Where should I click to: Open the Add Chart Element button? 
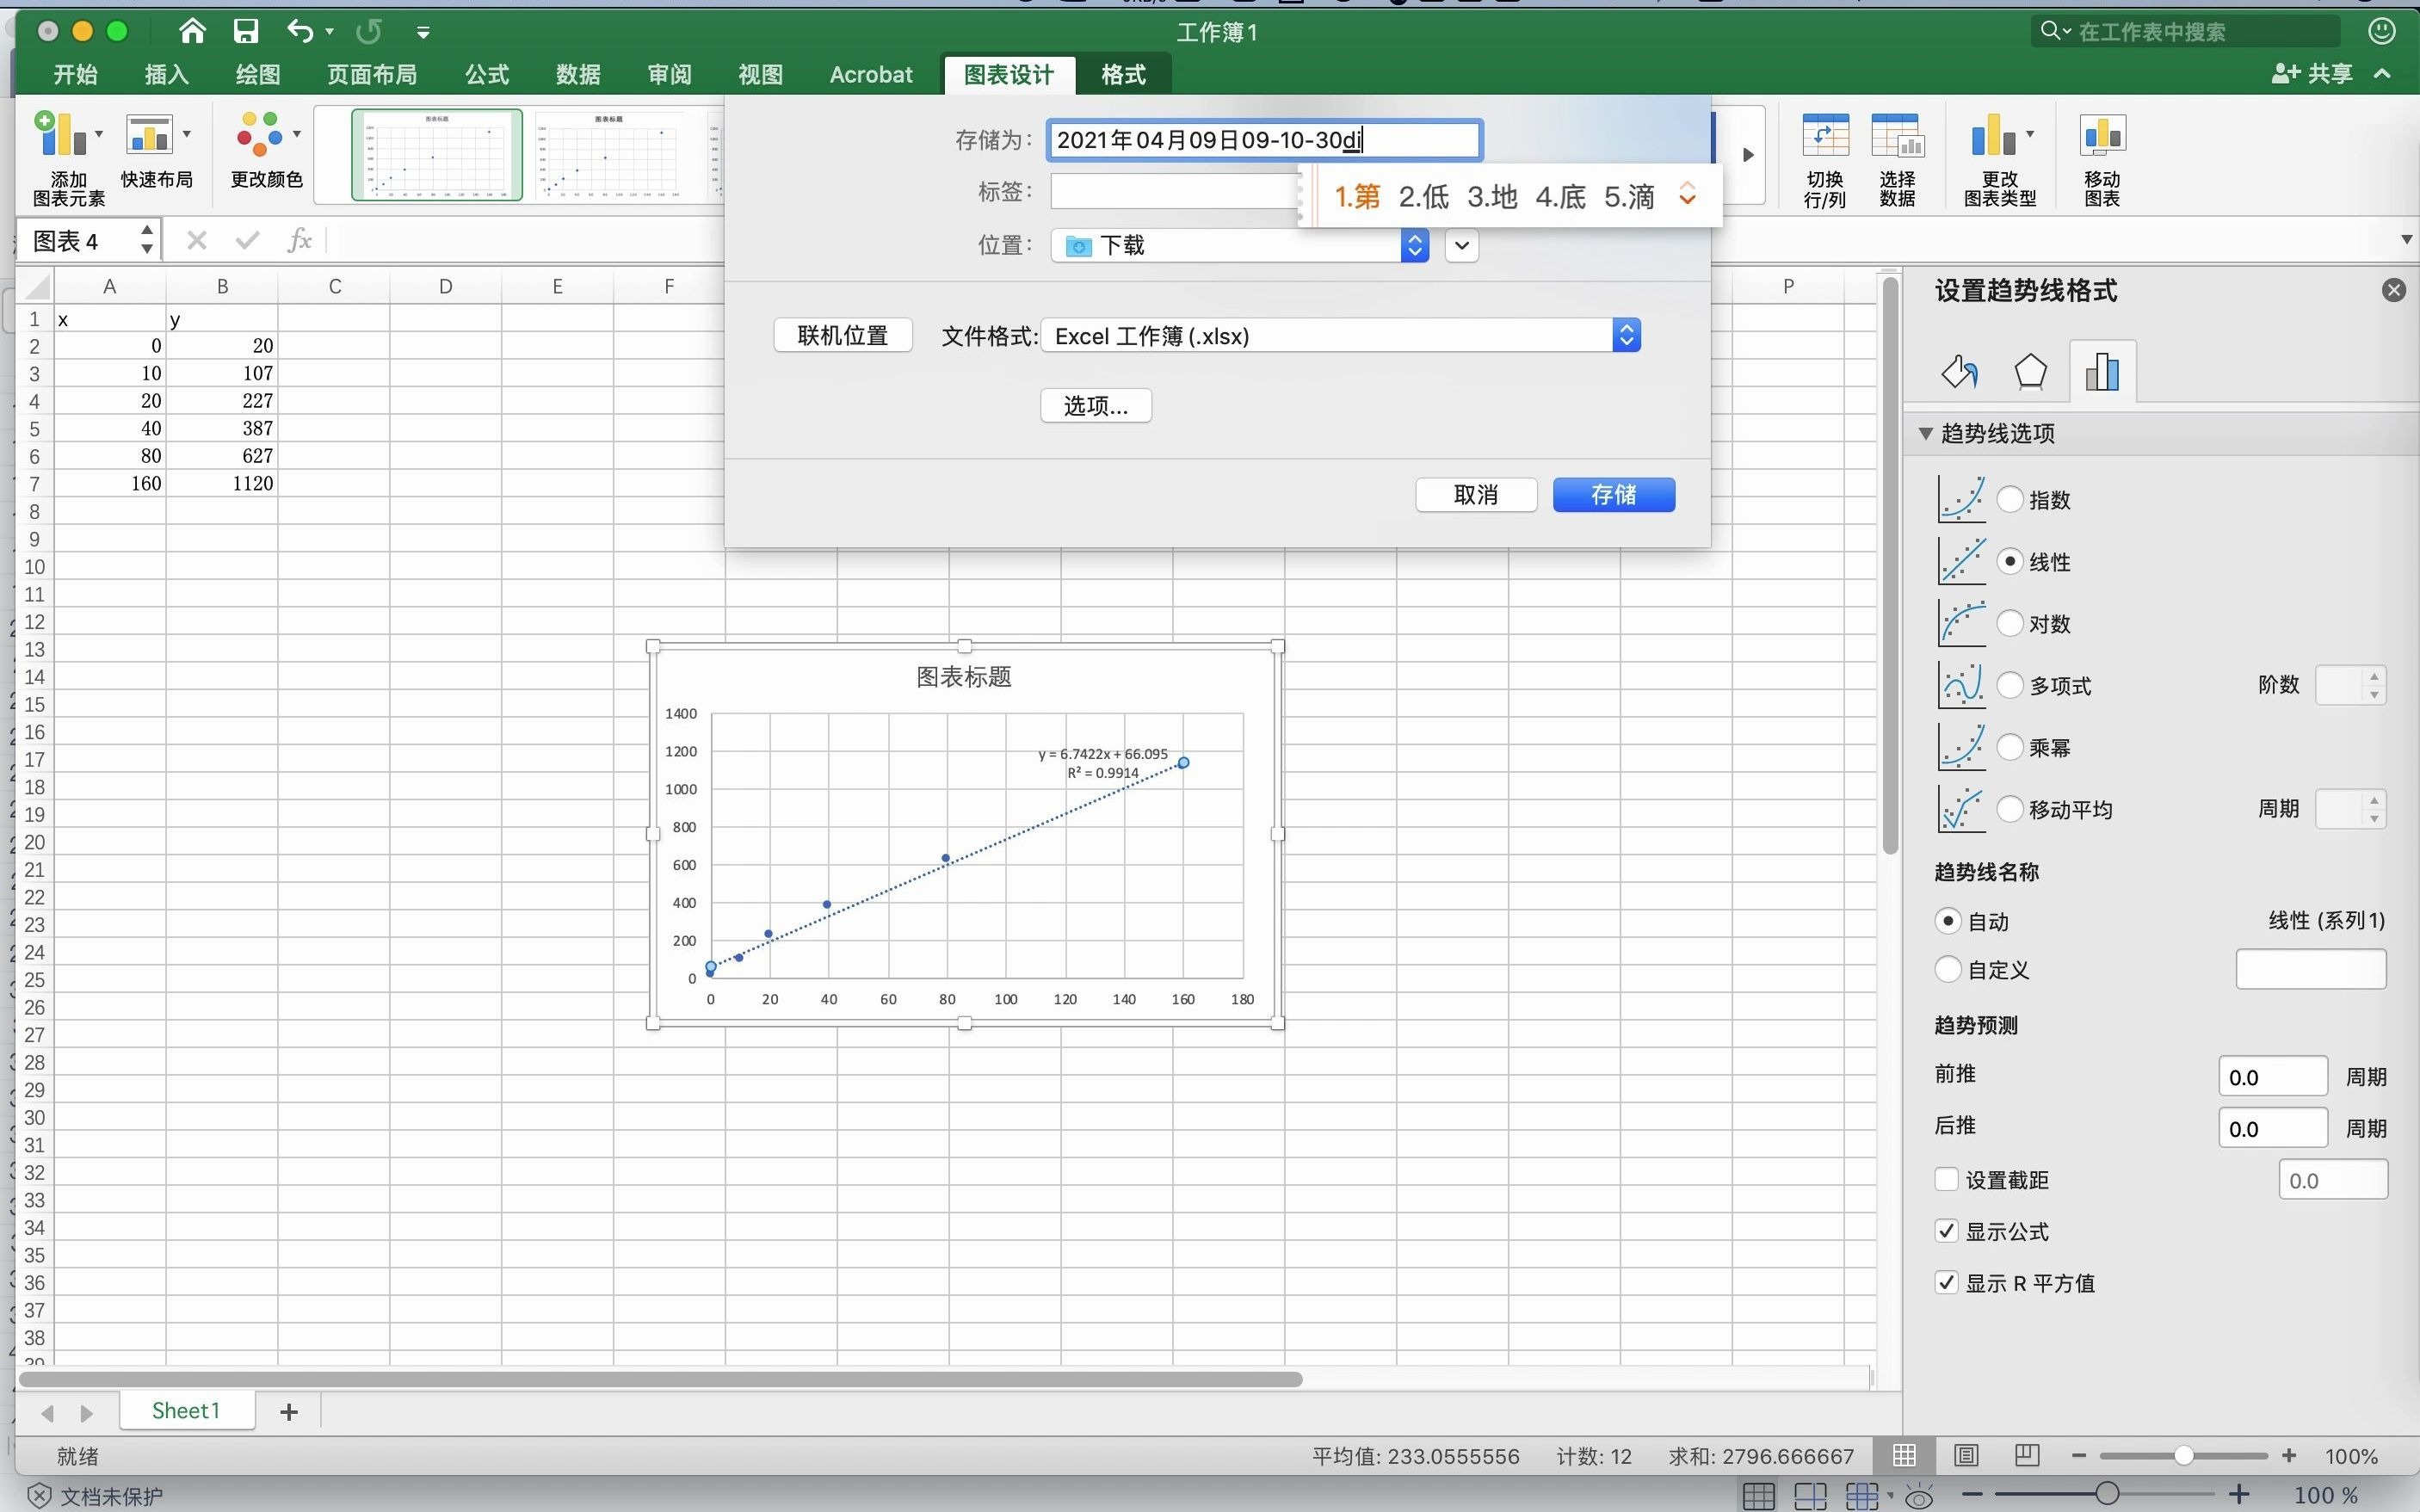point(68,158)
